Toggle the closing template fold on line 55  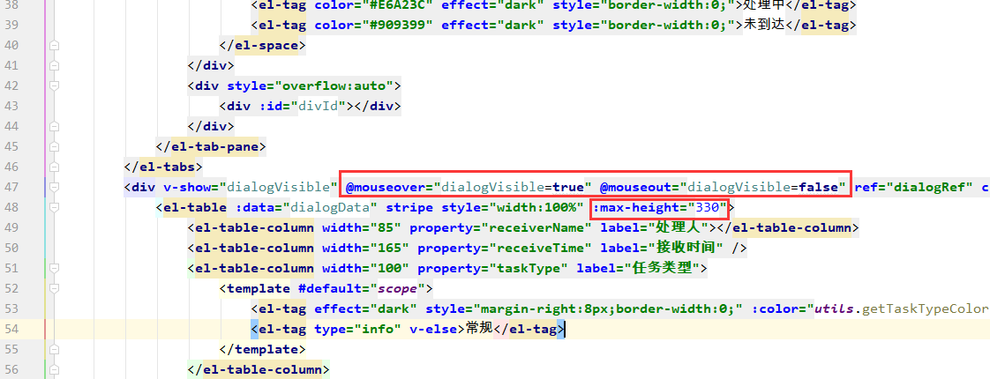coord(55,349)
